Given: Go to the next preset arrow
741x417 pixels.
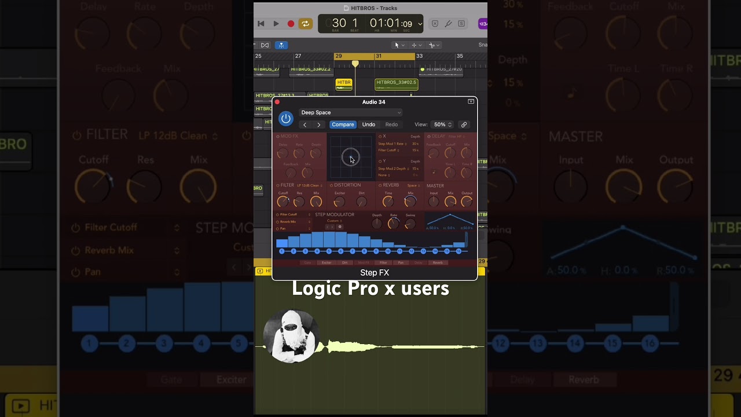Looking at the screenshot, I should 318,125.
